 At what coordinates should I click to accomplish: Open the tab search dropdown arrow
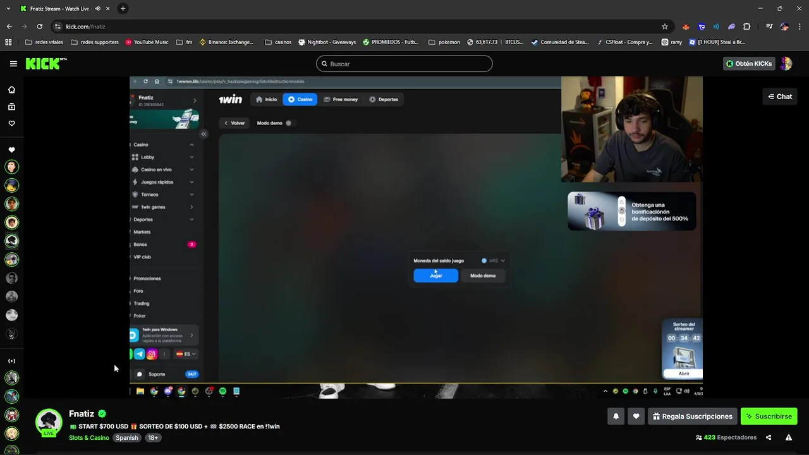pyautogui.click(x=8, y=8)
